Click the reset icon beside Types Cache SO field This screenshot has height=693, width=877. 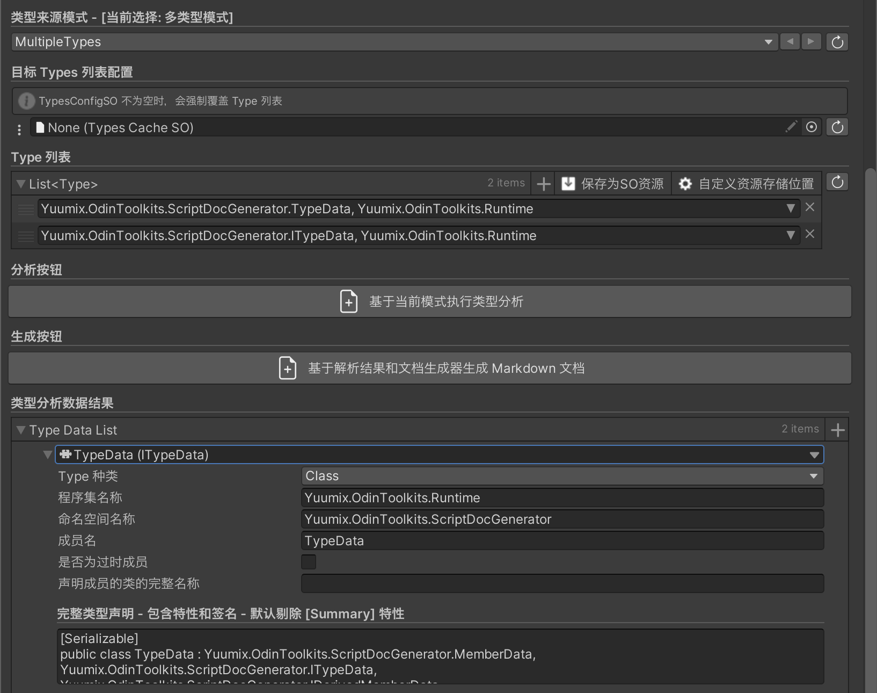click(x=837, y=127)
